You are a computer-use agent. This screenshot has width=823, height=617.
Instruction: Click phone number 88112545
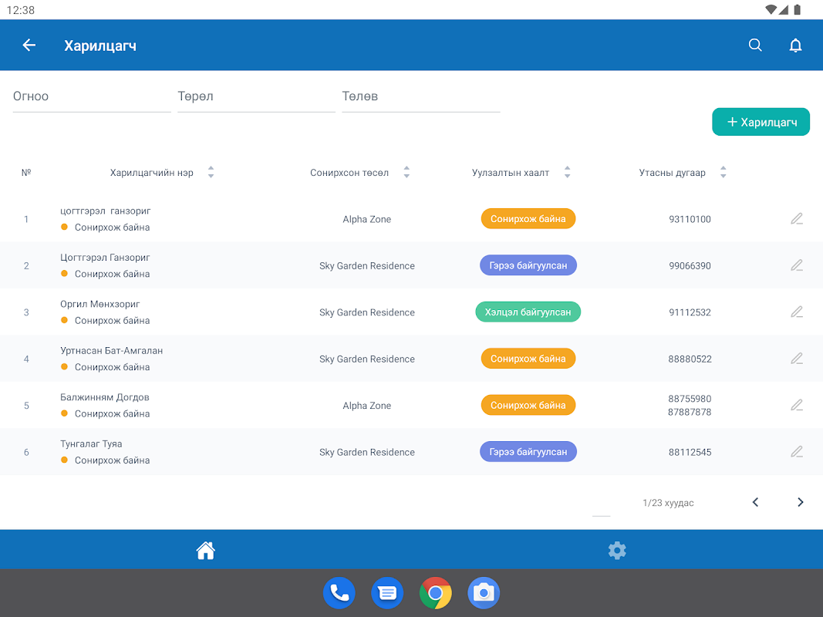click(x=690, y=452)
